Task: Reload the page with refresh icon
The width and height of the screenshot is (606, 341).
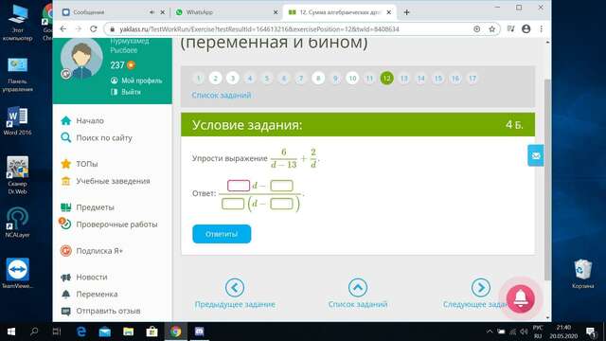Action: [x=93, y=29]
